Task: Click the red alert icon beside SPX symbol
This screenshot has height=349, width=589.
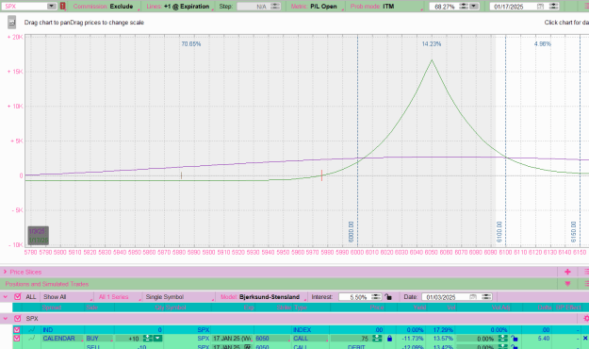Action: [63, 6]
